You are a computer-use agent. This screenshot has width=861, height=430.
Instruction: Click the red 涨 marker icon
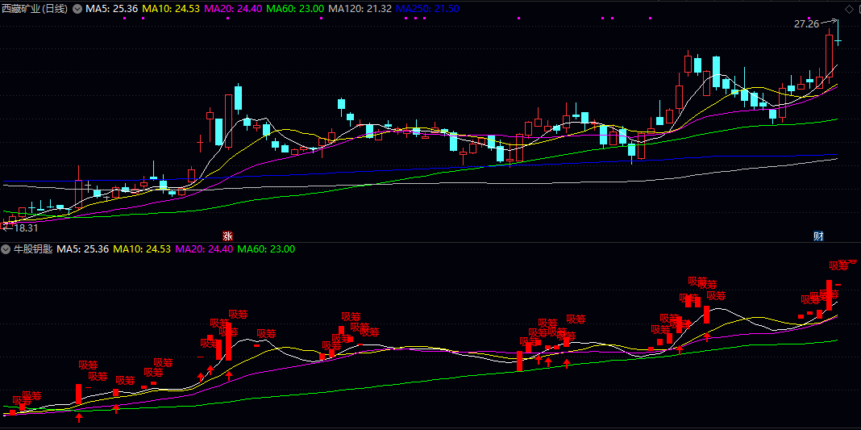coord(227,236)
